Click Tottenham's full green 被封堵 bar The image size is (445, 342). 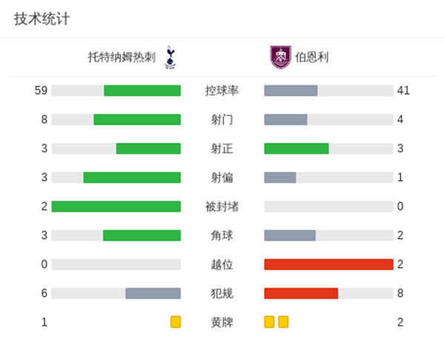(x=116, y=207)
